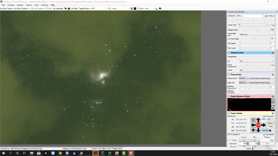Image resolution: width=278 pixels, height=156 pixels.
Task: Click Browse for Subtract Dark
Action: [x=242, y=78]
